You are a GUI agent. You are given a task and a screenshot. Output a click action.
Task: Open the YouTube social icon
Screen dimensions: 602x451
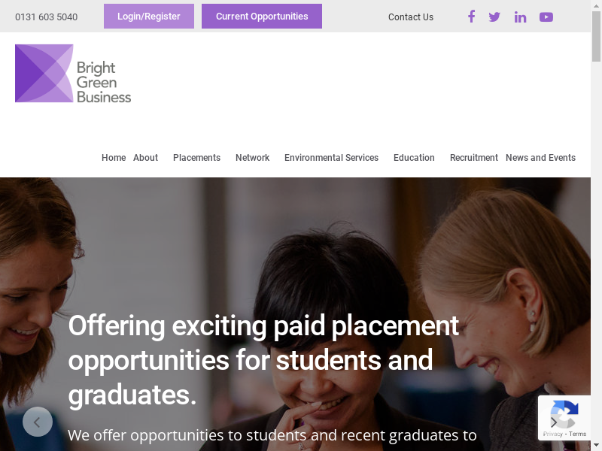click(x=546, y=17)
